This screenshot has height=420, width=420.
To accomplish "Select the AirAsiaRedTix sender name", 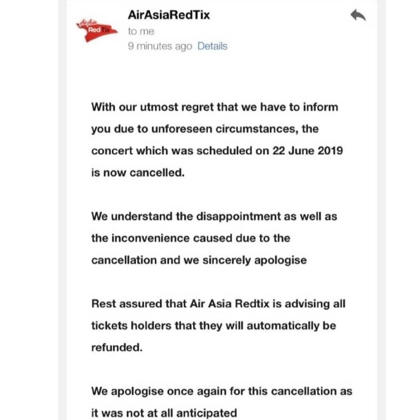I will tap(169, 15).
